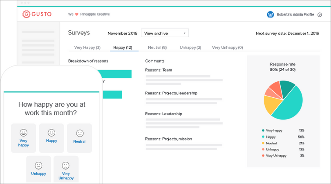Select the Very Unhappy face option
The height and width of the screenshot is (184, 331).
click(x=66, y=169)
